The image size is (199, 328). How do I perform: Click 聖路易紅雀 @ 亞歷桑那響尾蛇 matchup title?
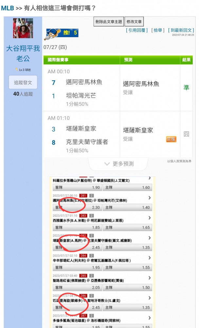pyautogui.click(x=88, y=280)
